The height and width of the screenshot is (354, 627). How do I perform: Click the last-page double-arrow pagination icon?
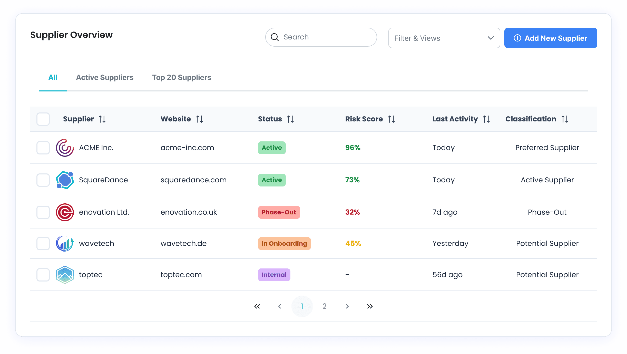click(369, 306)
